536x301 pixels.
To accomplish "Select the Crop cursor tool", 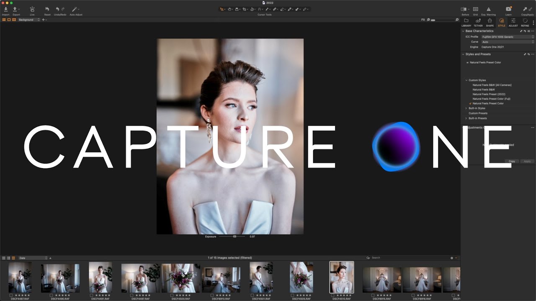I will click(245, 9).
